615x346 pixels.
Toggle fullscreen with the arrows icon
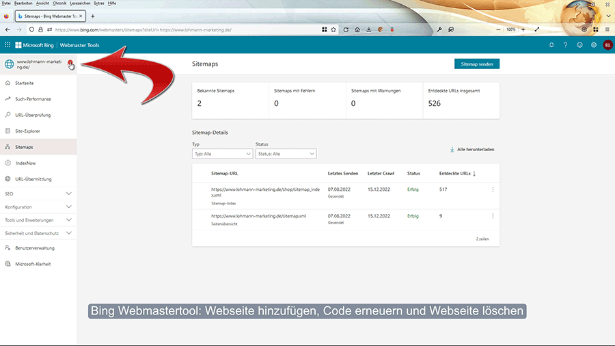click(537, 30)
